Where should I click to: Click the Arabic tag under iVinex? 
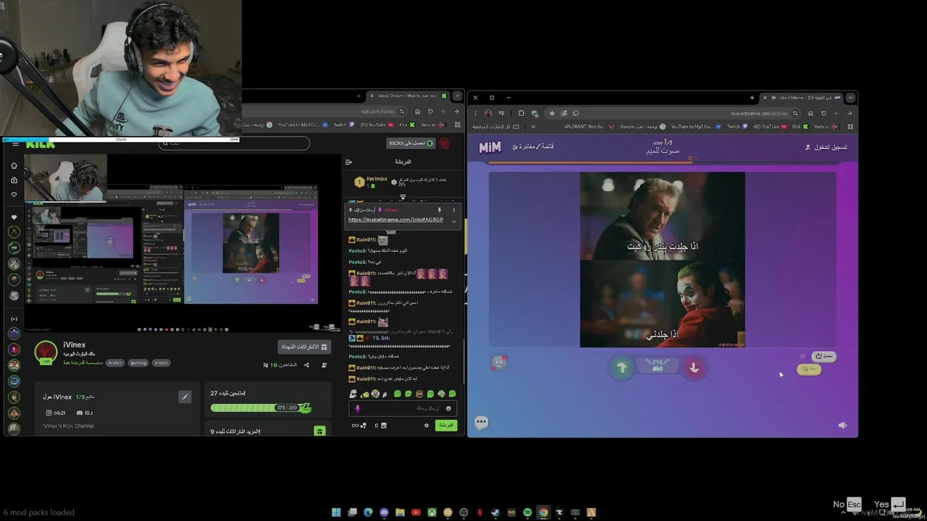pos(115,363)
